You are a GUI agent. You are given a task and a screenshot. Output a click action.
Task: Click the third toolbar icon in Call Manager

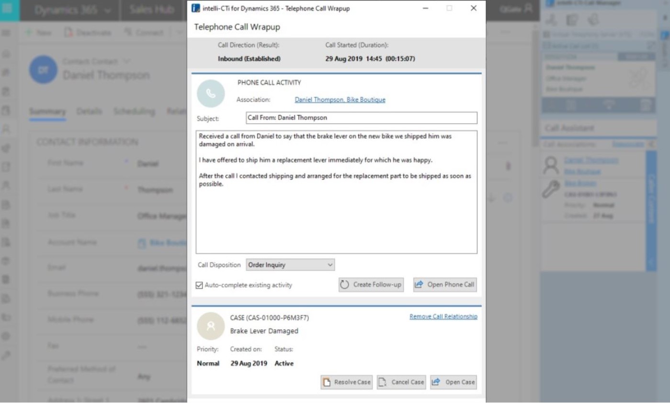coord(593,20)
